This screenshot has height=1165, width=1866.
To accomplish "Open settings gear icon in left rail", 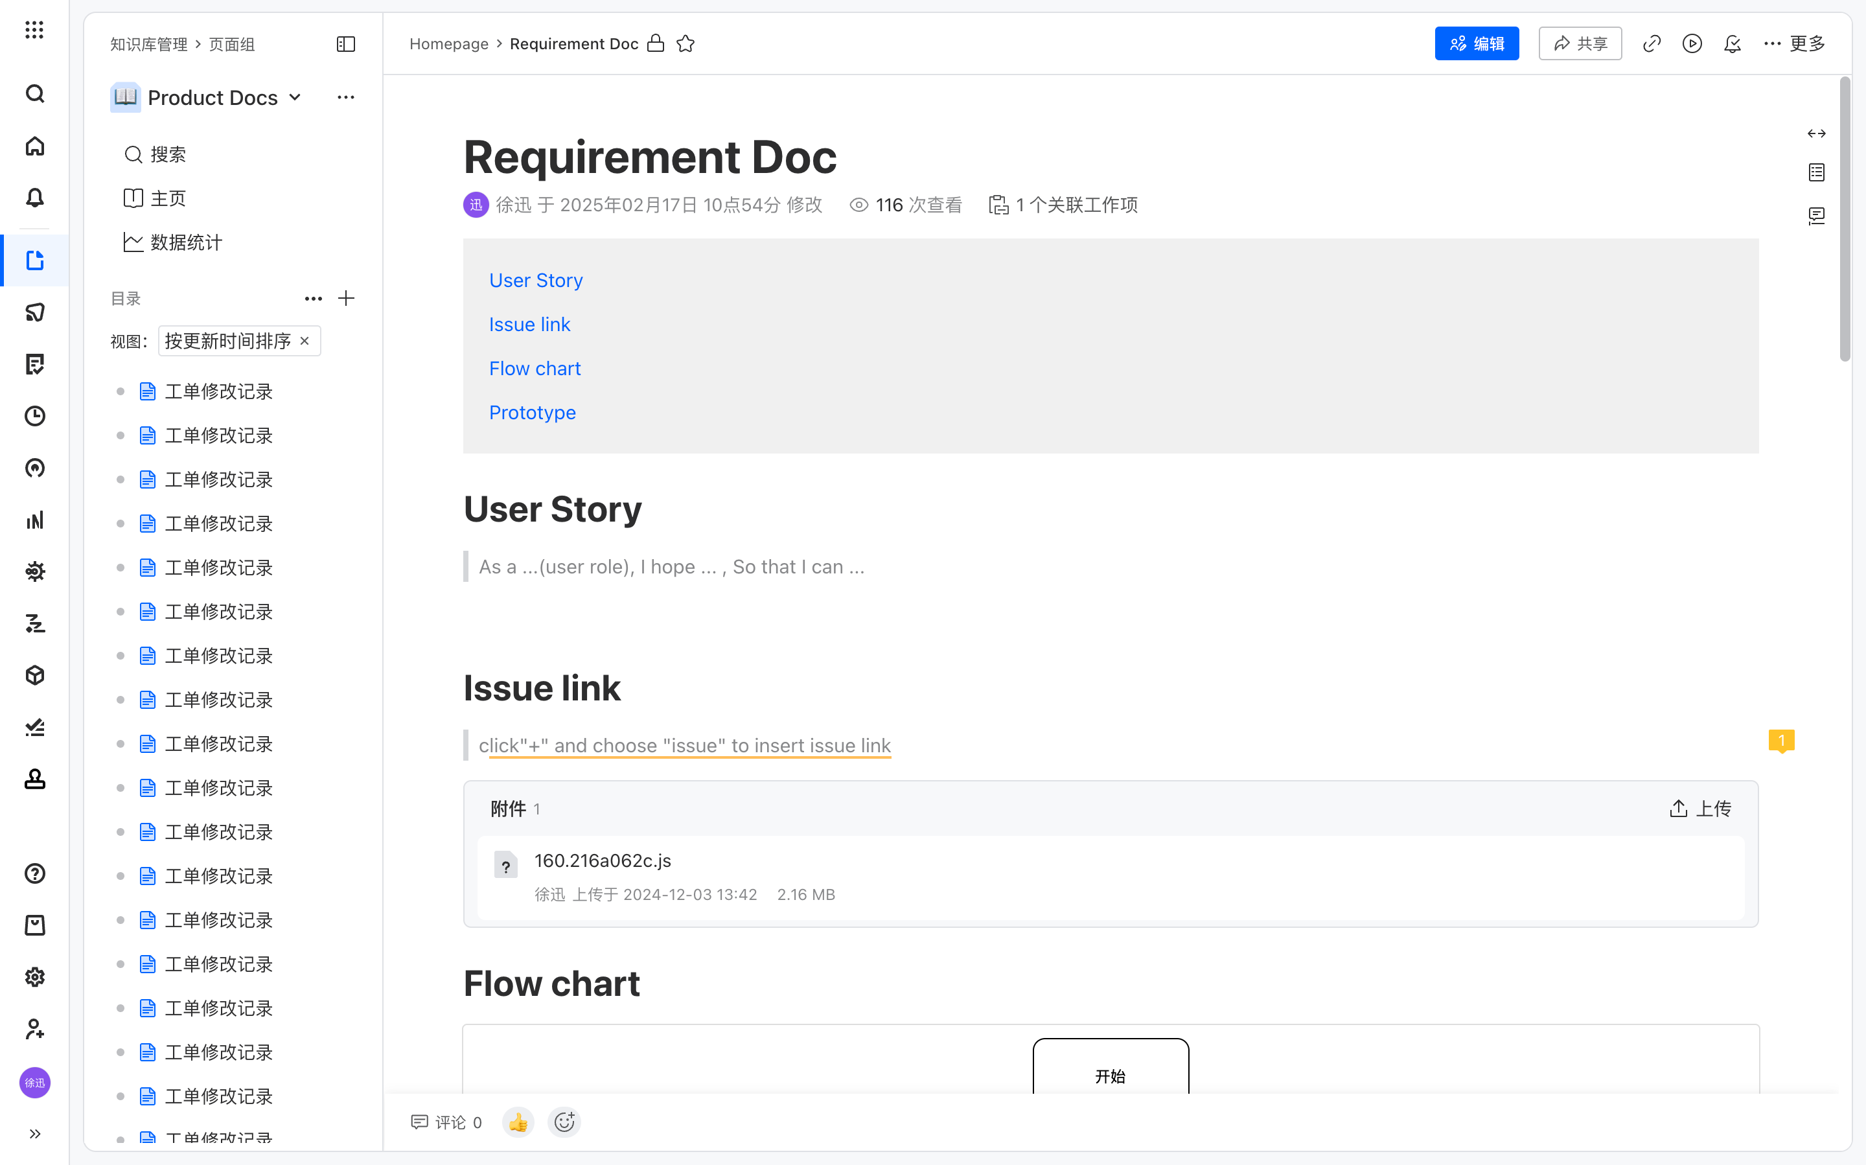I will (35, 977).
